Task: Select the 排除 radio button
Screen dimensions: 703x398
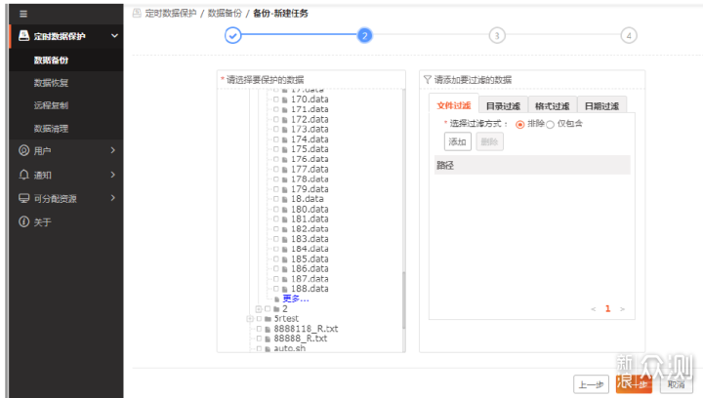Action: 520,125
